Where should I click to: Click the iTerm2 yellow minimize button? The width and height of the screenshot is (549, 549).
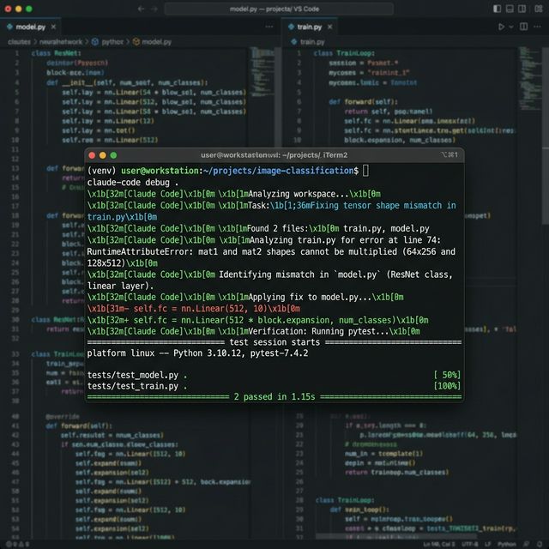pos(103,155)
